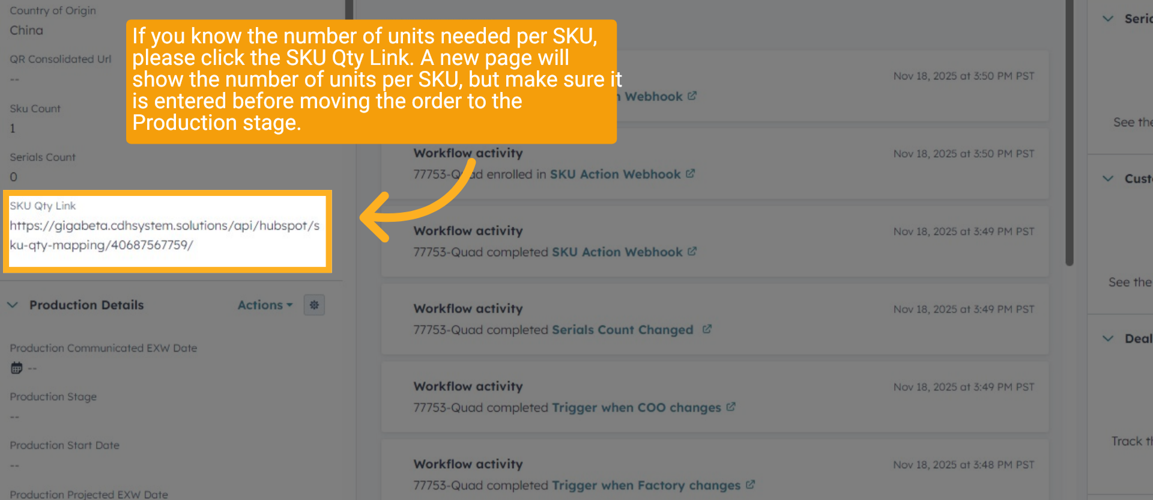Open the Trigger when Factory changes workflow
1153x500 pixels.
click(646, 485)
